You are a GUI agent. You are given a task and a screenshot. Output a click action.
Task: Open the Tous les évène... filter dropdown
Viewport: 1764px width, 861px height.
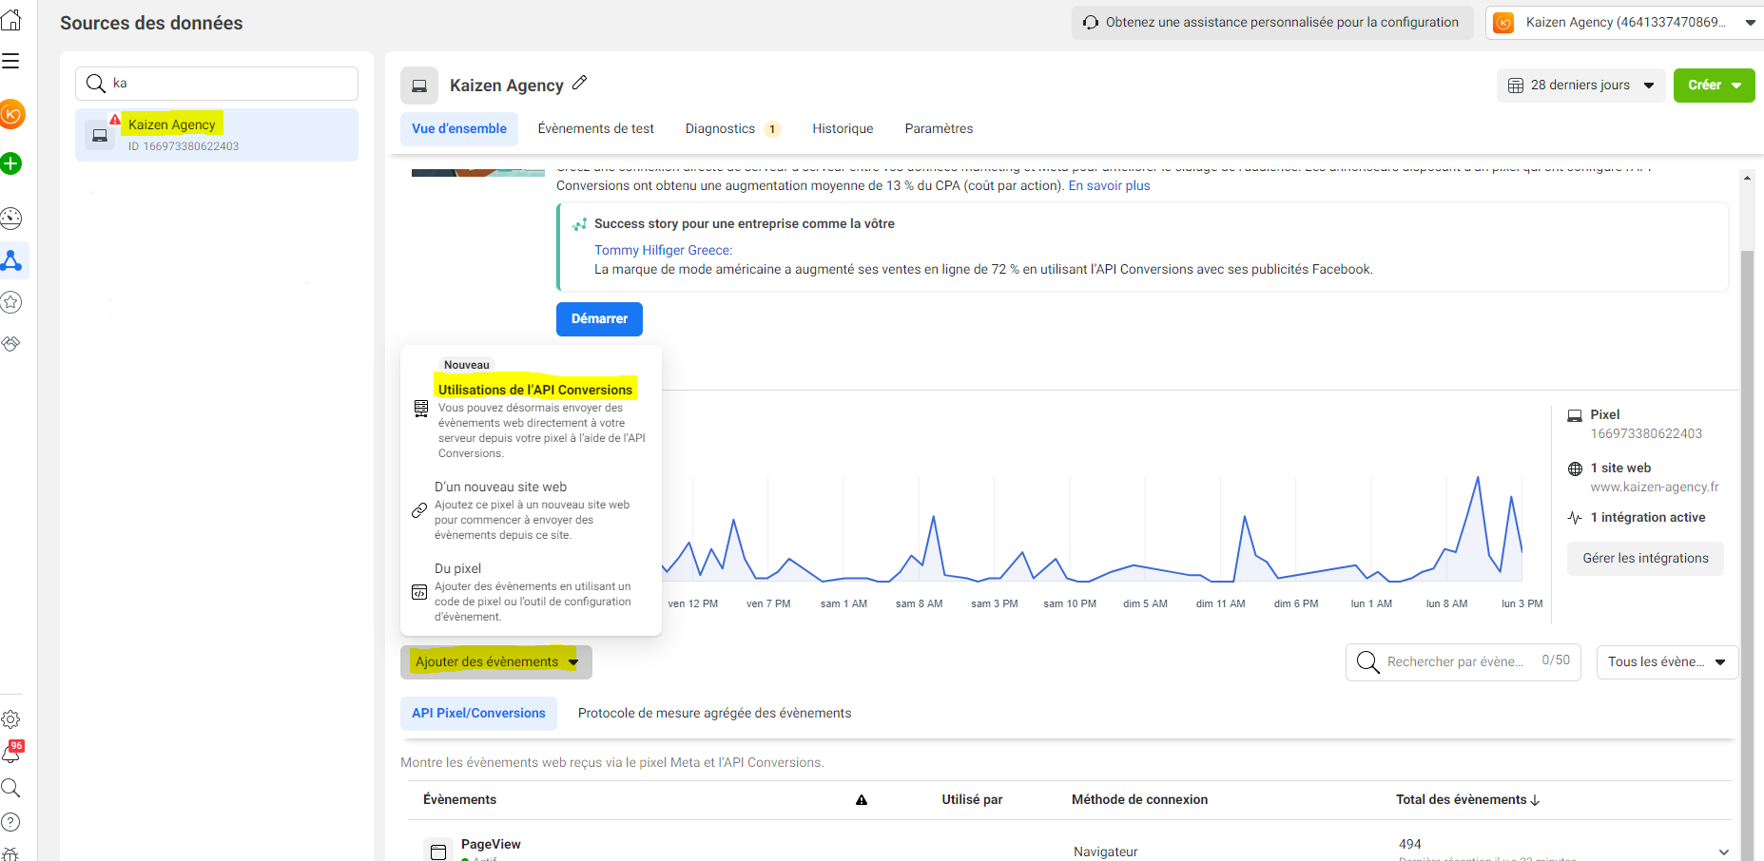(x=1667, y=662)
